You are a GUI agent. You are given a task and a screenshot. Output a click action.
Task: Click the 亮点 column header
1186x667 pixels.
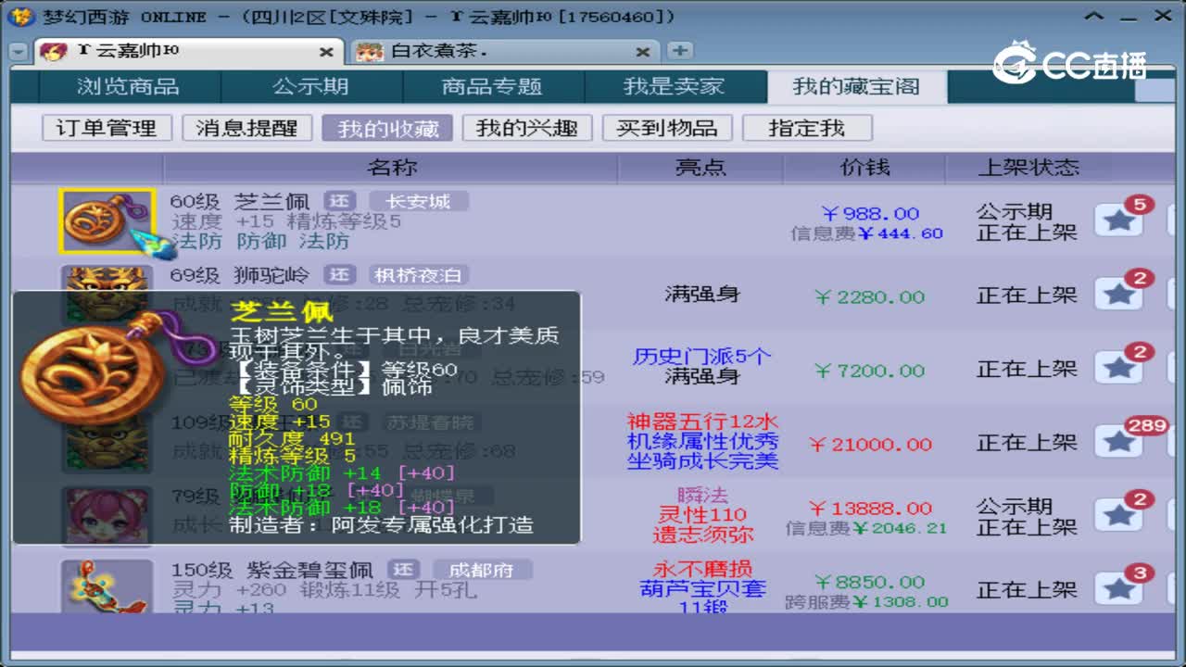tap(701, 168)
